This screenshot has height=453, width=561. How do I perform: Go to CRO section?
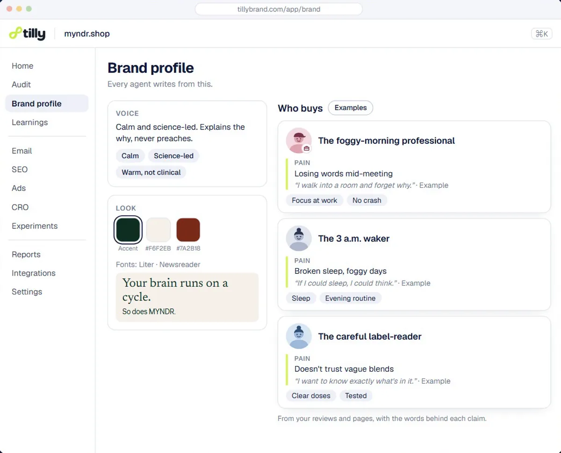pos(20,207)
